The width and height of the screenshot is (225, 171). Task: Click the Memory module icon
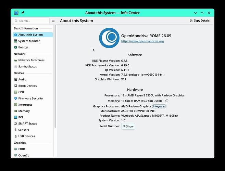coord(15,111)
